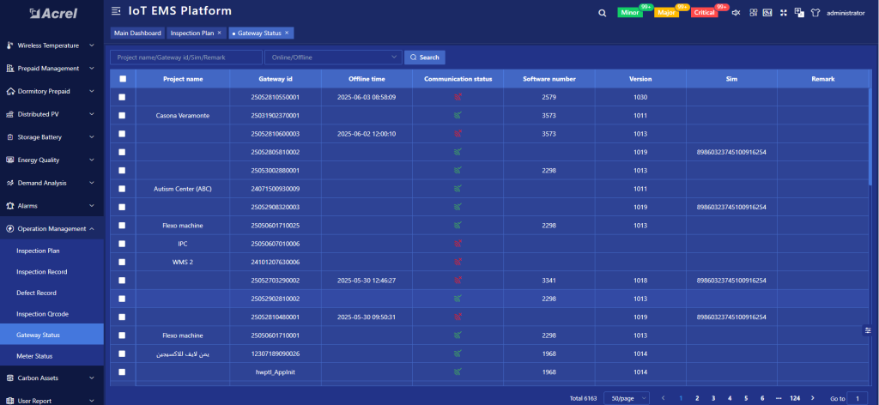Click offline status icon in IPC row
Image resolution: width=879 pixels, height=405 pixels.
(458, 244)
